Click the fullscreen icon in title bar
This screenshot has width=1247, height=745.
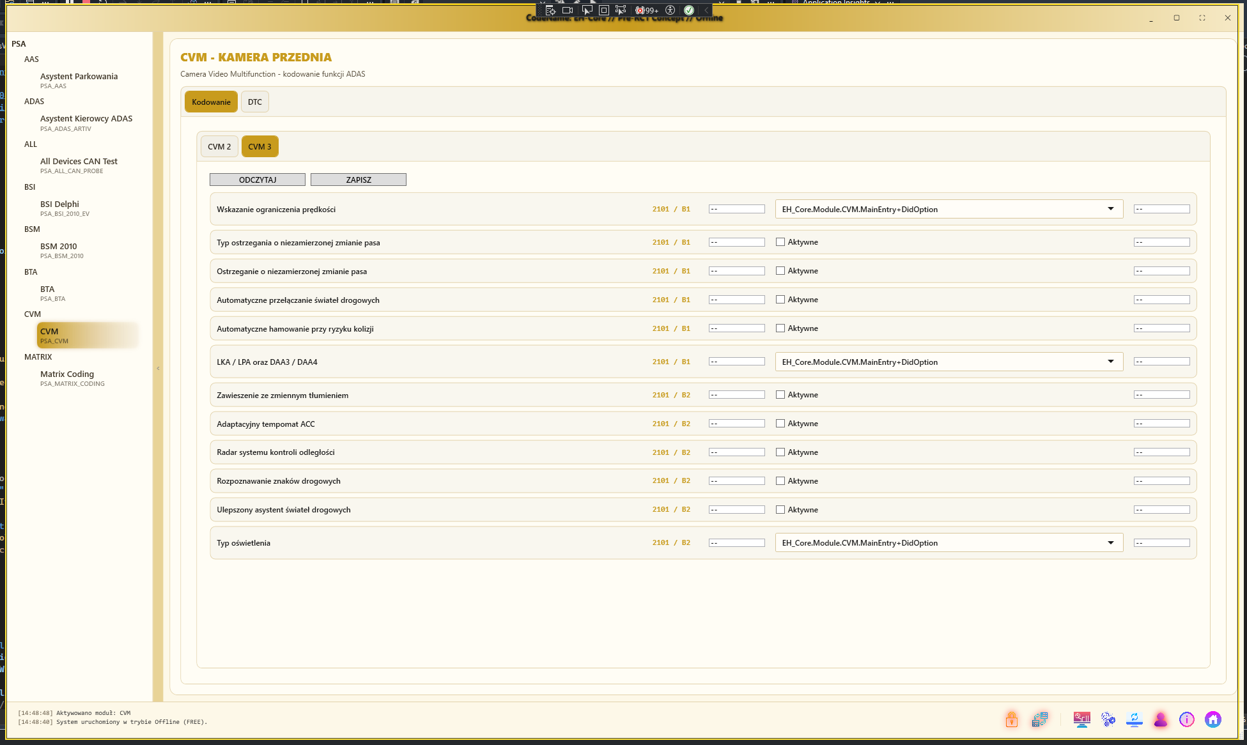pos(1202,18)
